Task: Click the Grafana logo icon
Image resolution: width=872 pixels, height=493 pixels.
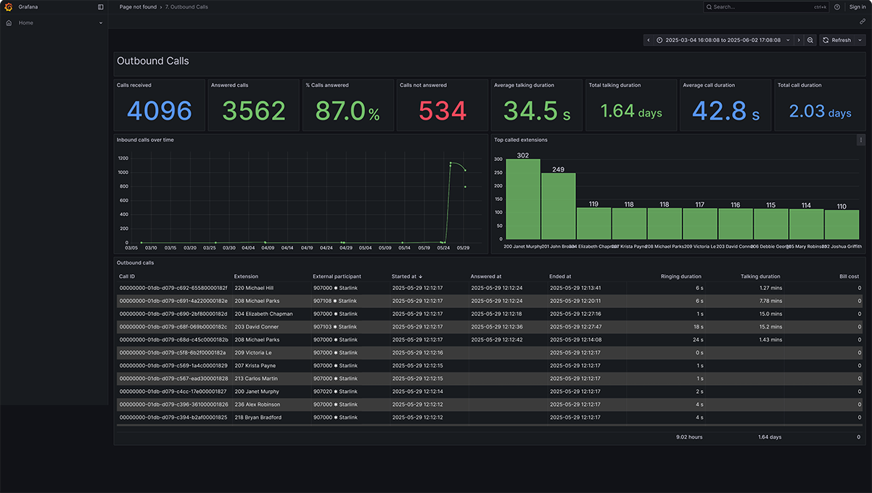Action: (9, 7)
